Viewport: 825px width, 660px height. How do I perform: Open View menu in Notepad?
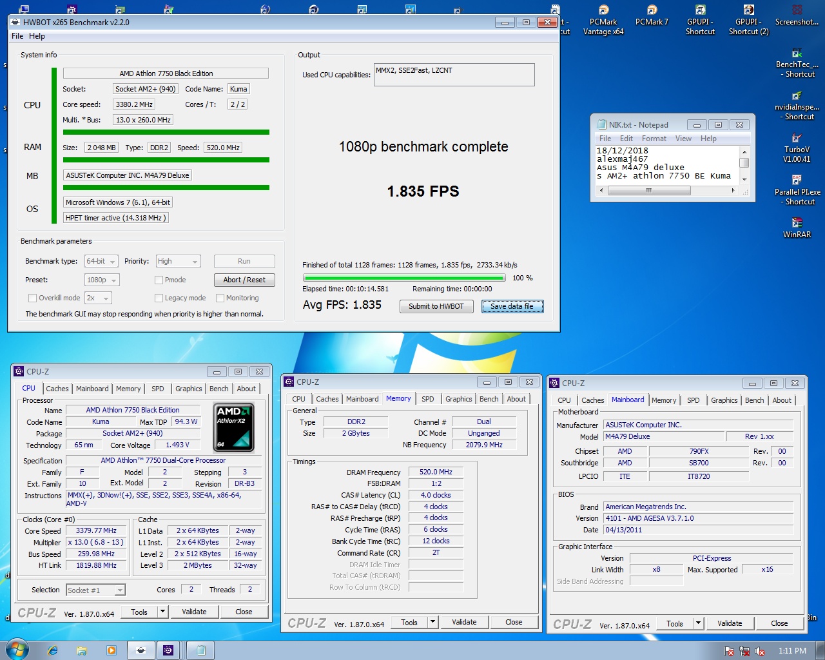[x=683, y=139]
